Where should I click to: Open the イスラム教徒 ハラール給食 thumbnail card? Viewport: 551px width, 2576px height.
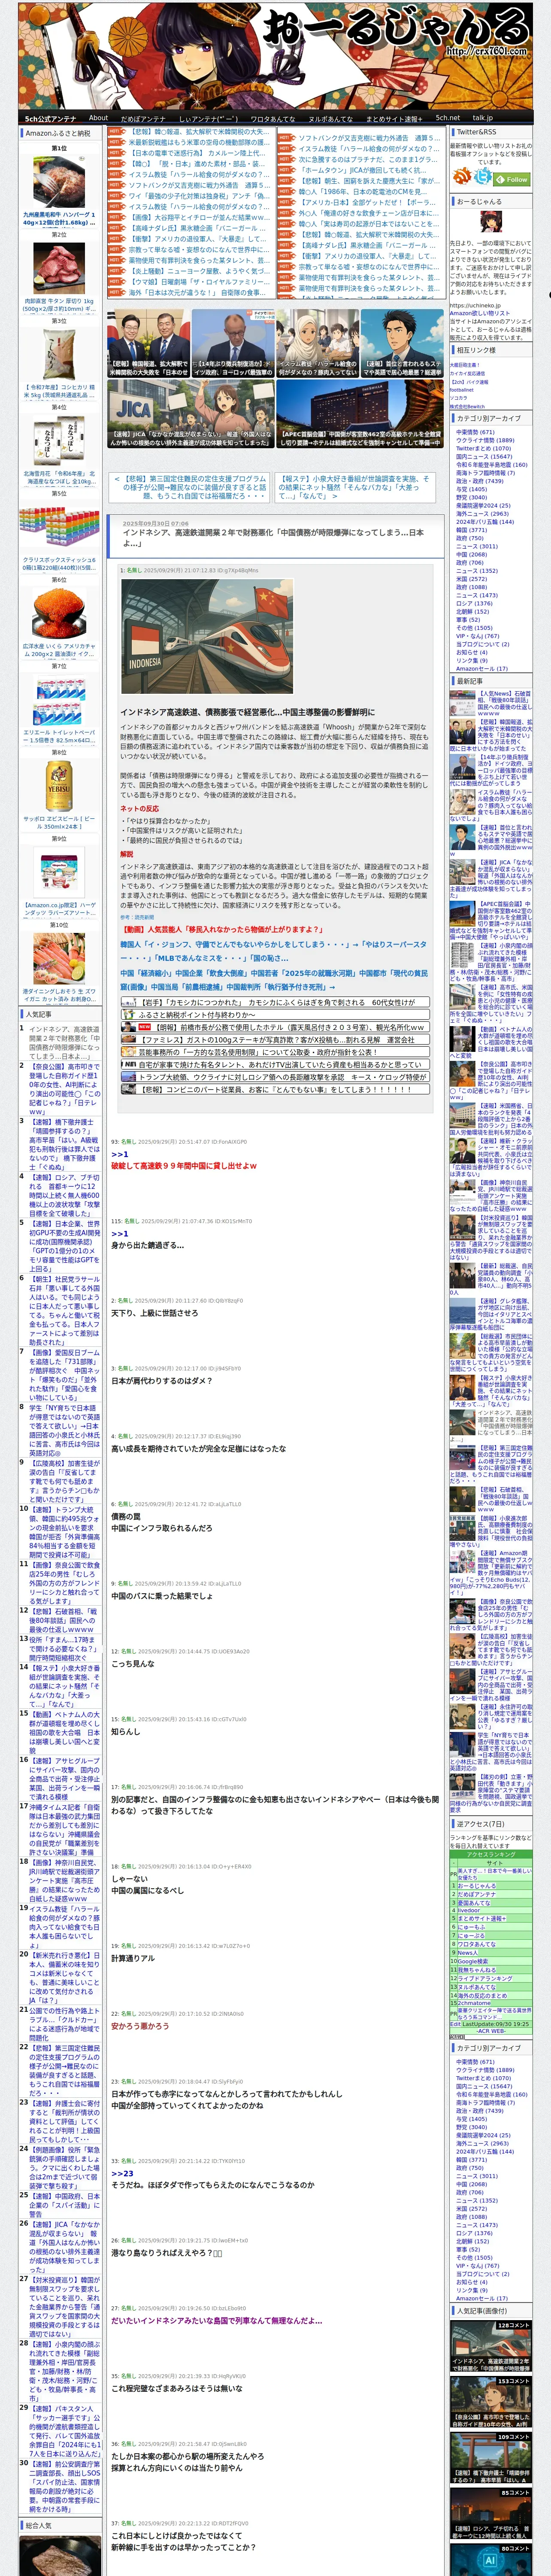(317, 343)
